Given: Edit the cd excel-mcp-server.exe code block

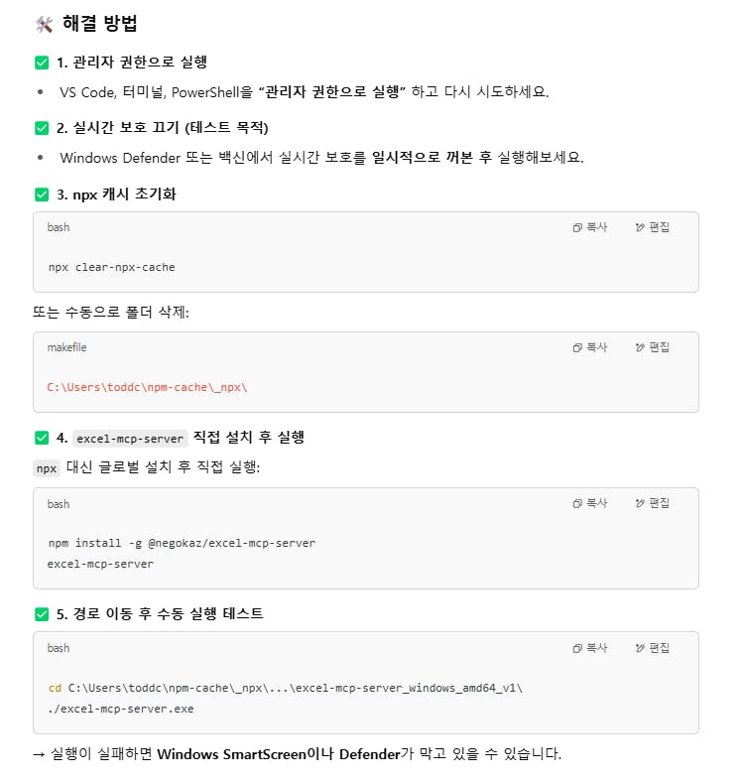Looking at the screenshot, I should pos(653,647).
